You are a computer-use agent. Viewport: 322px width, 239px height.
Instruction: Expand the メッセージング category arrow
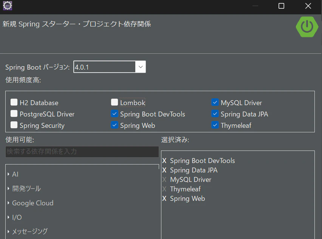8,231
